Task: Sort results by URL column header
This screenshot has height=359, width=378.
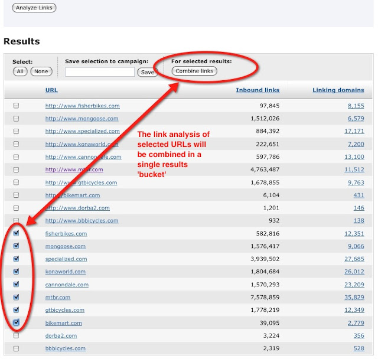Action: tap(51, 90)
